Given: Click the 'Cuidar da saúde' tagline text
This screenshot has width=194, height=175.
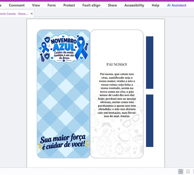Looking at the screenshot, I should [x=64, y=52].
